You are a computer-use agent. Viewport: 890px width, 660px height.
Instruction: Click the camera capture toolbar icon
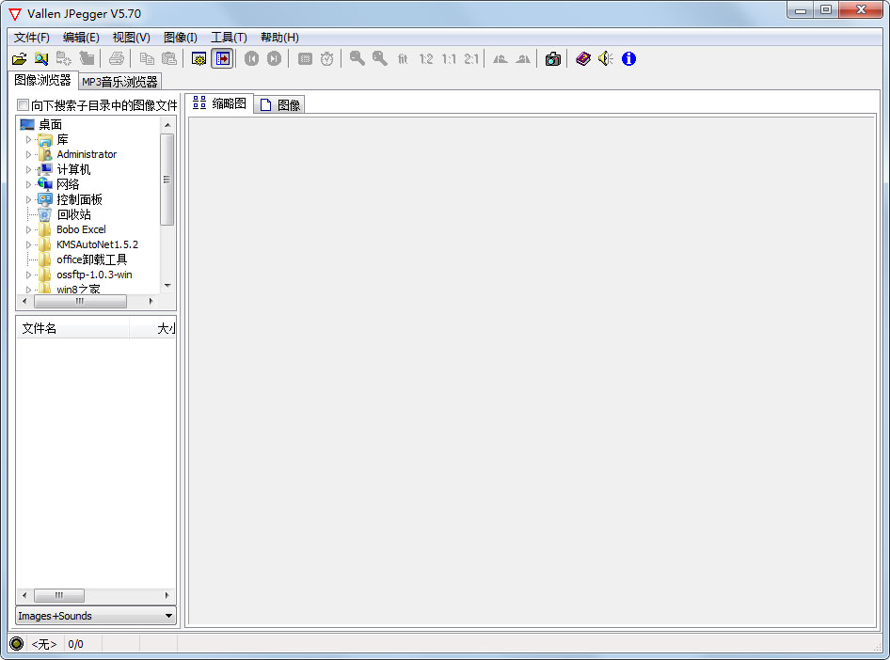(x=553, y=59)
